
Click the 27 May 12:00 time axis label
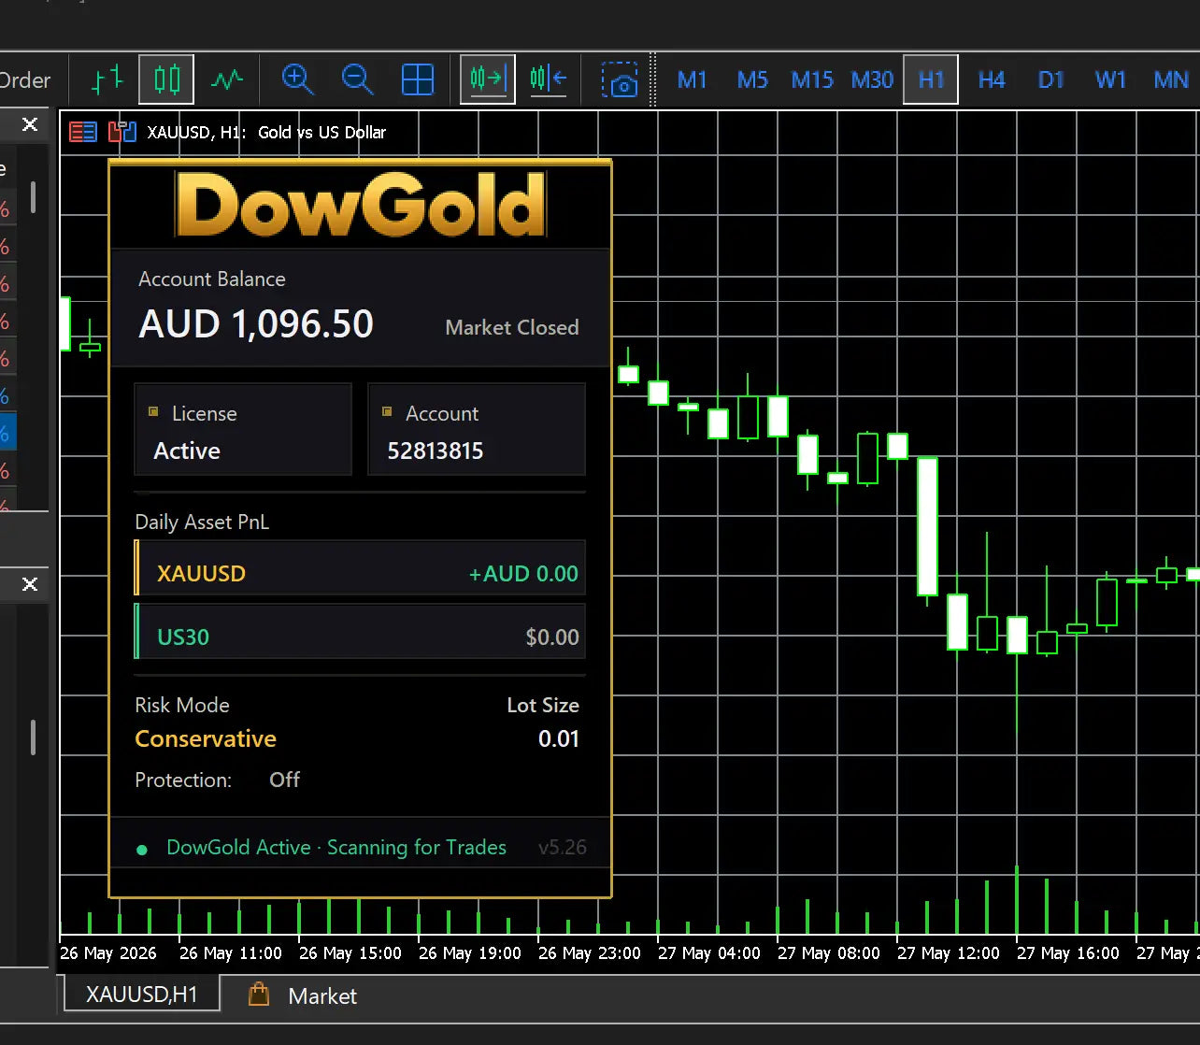tap(949, 953)
